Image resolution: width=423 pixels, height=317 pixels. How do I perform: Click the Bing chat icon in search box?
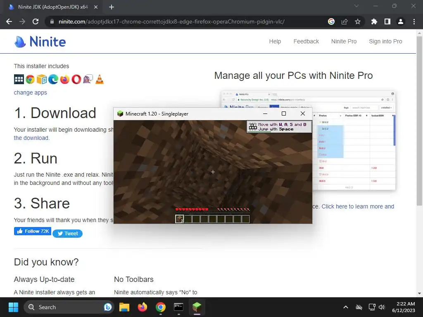[108, 307]
